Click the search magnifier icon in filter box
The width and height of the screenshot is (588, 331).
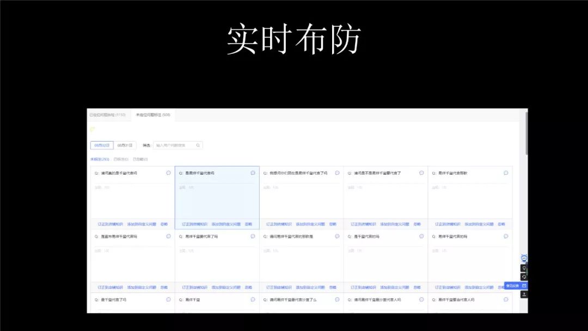(198, 145)
